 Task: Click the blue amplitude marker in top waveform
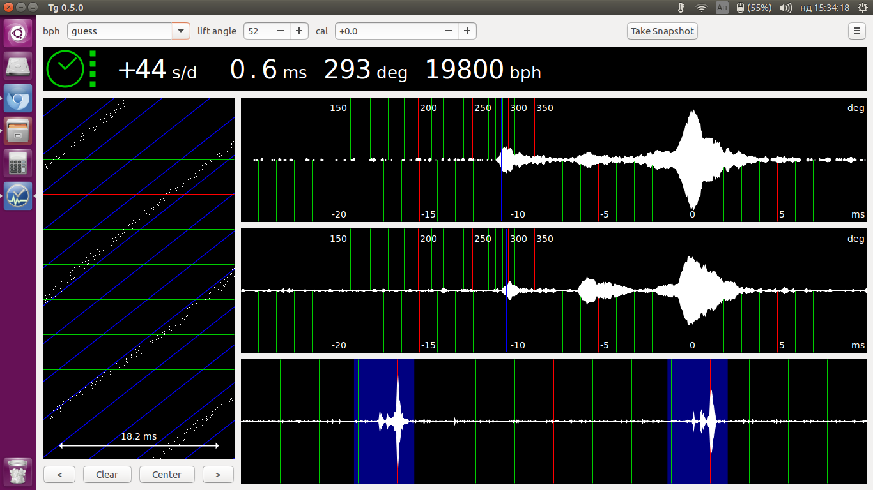pyautogui.click(x=502, y=160)
